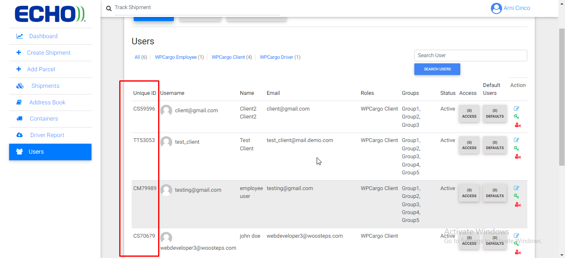Click the avatar next to test_client

tap(166, 142)
